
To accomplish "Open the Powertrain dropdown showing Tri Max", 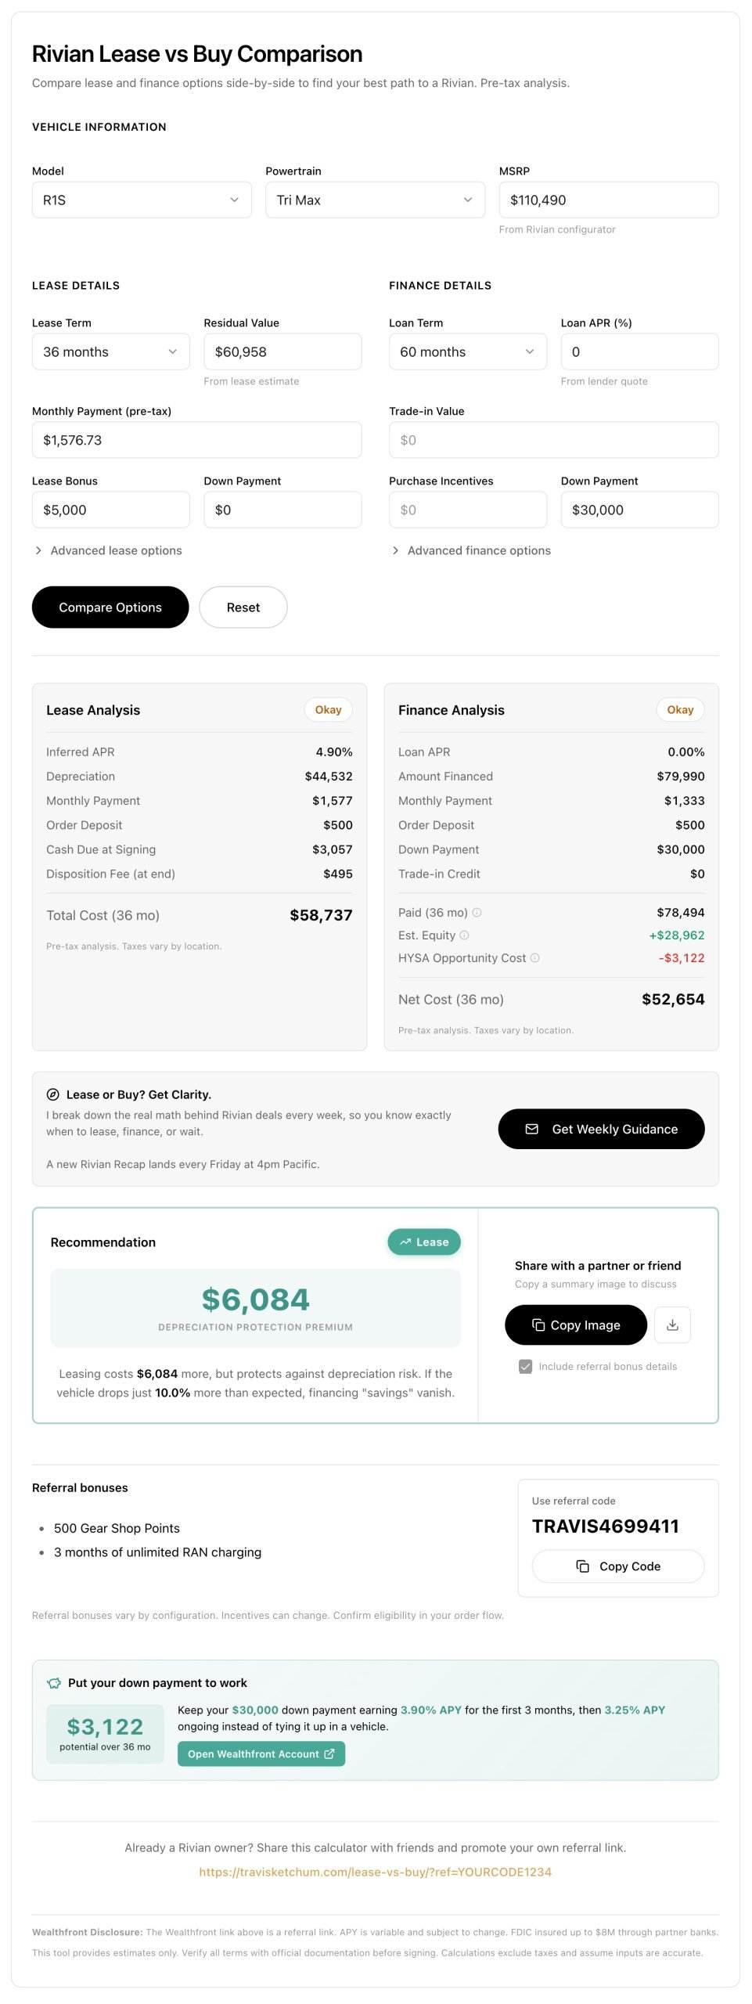I will 375,200.
